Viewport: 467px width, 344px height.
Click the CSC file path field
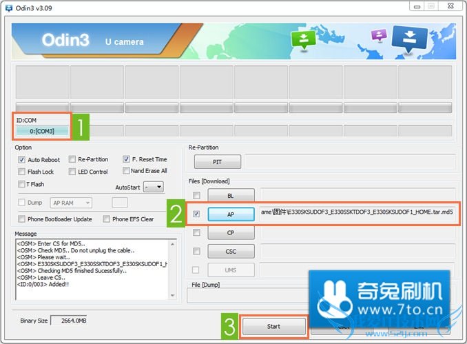pos(357,251)
